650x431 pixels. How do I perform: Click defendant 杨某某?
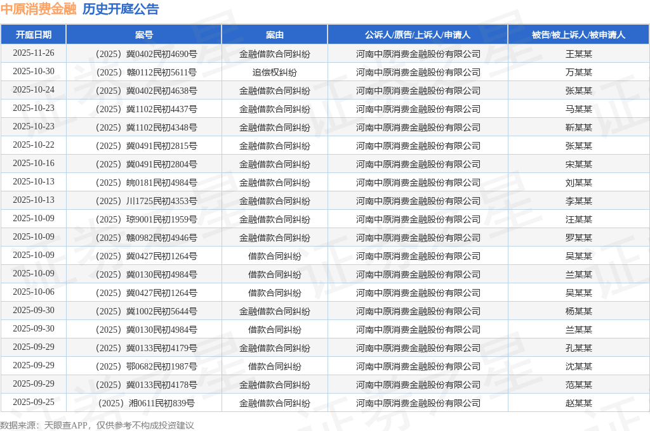coord(579,311)
